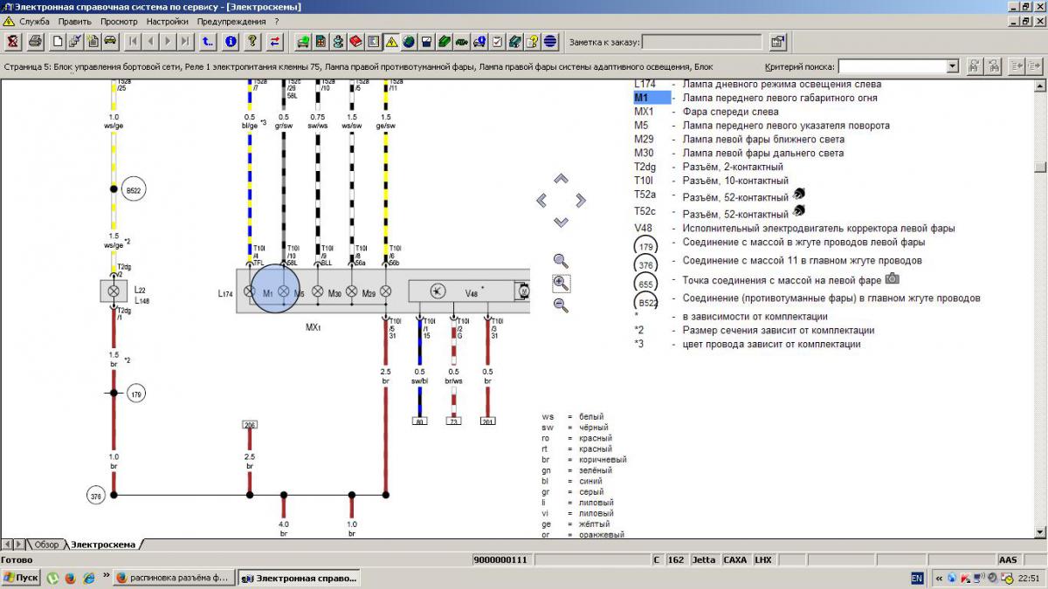Click 'Электронная справо...' taskbar button
This screenshot has width=1048, height=589.
[299, 578]
